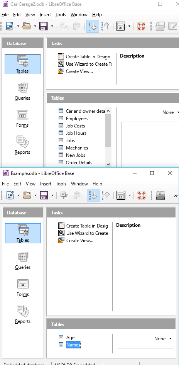
Task: Click New document icon in Car Garage2 toolbar
Action: (10, 26)
